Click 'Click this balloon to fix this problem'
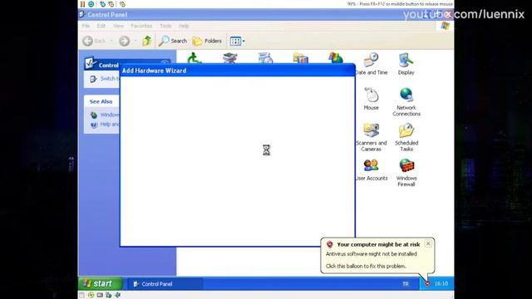532x299 pixels. (366, 266)
